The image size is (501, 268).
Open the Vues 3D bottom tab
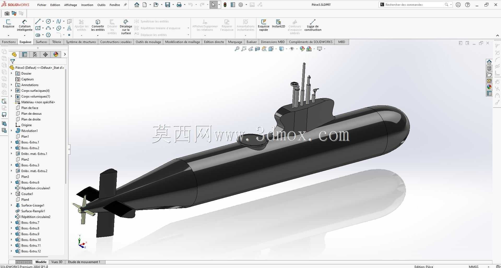click(x=57, y=262)
